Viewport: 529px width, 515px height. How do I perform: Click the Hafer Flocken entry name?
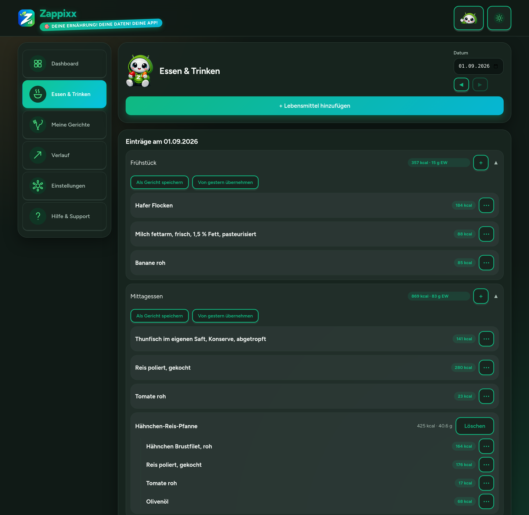pyautogui.click(x=154, y=206)
